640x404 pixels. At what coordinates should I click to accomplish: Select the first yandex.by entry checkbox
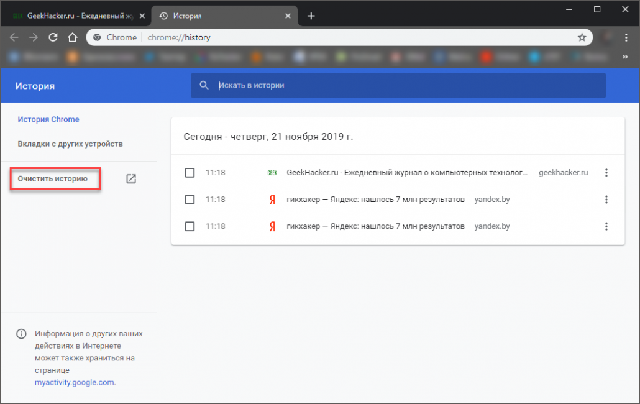[x=190, y=200]
